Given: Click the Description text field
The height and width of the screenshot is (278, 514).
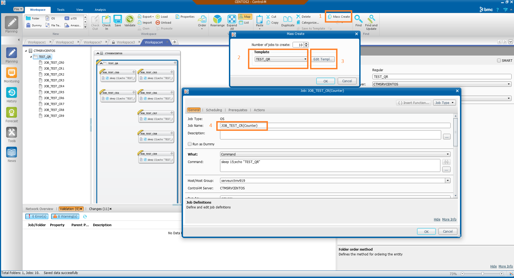Looking at the screenshot, I should click(330, 135).
